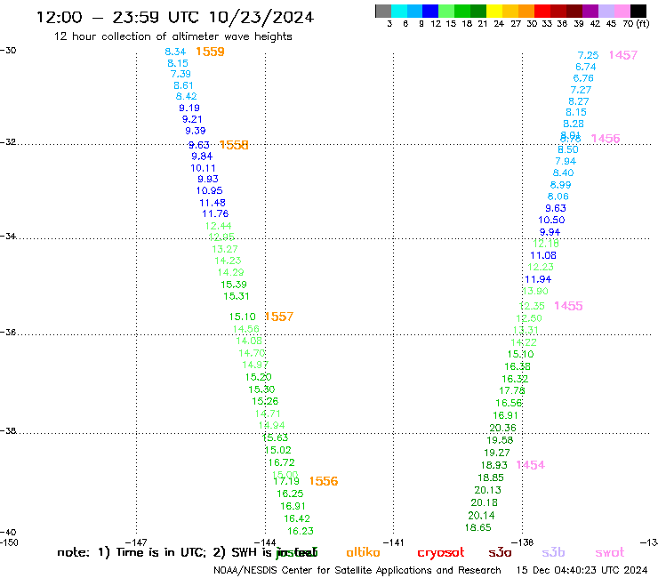The width and height of the screenshot is (658, 578).
Task: Click the 16.38 wave height value
Action: coord(518,366)
